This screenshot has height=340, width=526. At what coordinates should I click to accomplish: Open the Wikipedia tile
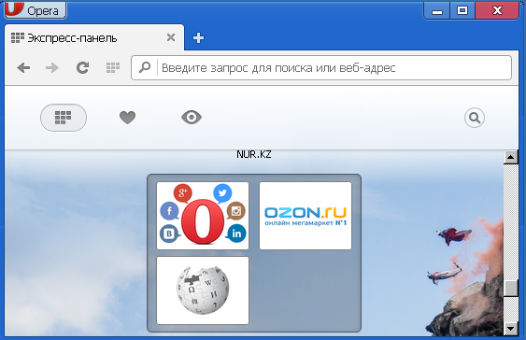point(203,290)
